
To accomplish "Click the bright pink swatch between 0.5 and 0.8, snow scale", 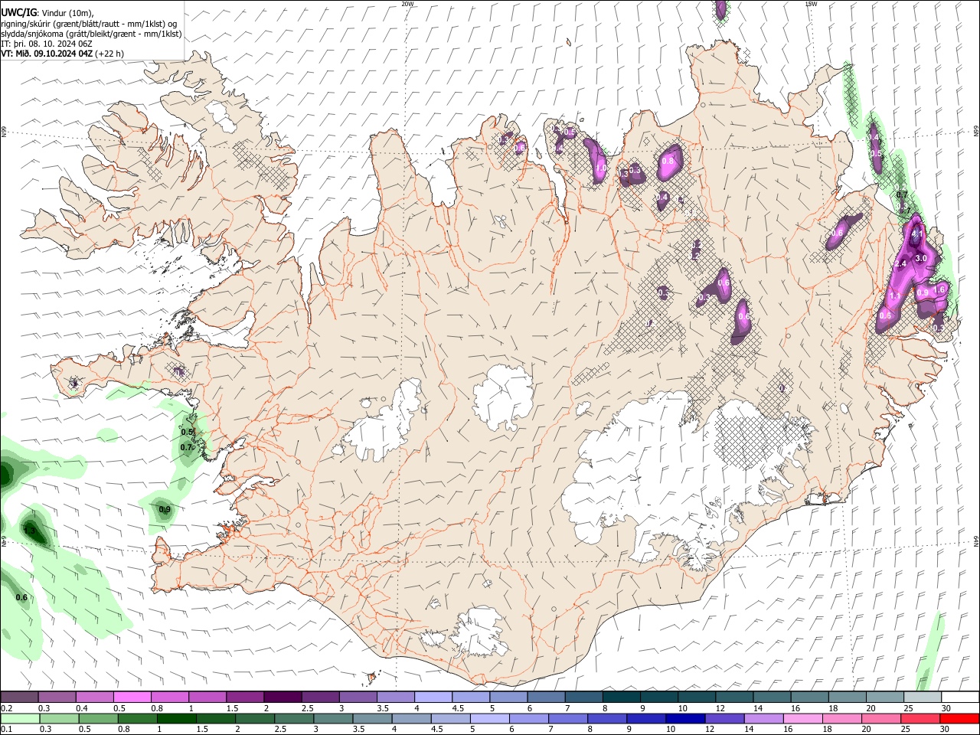I will [132, 697].
